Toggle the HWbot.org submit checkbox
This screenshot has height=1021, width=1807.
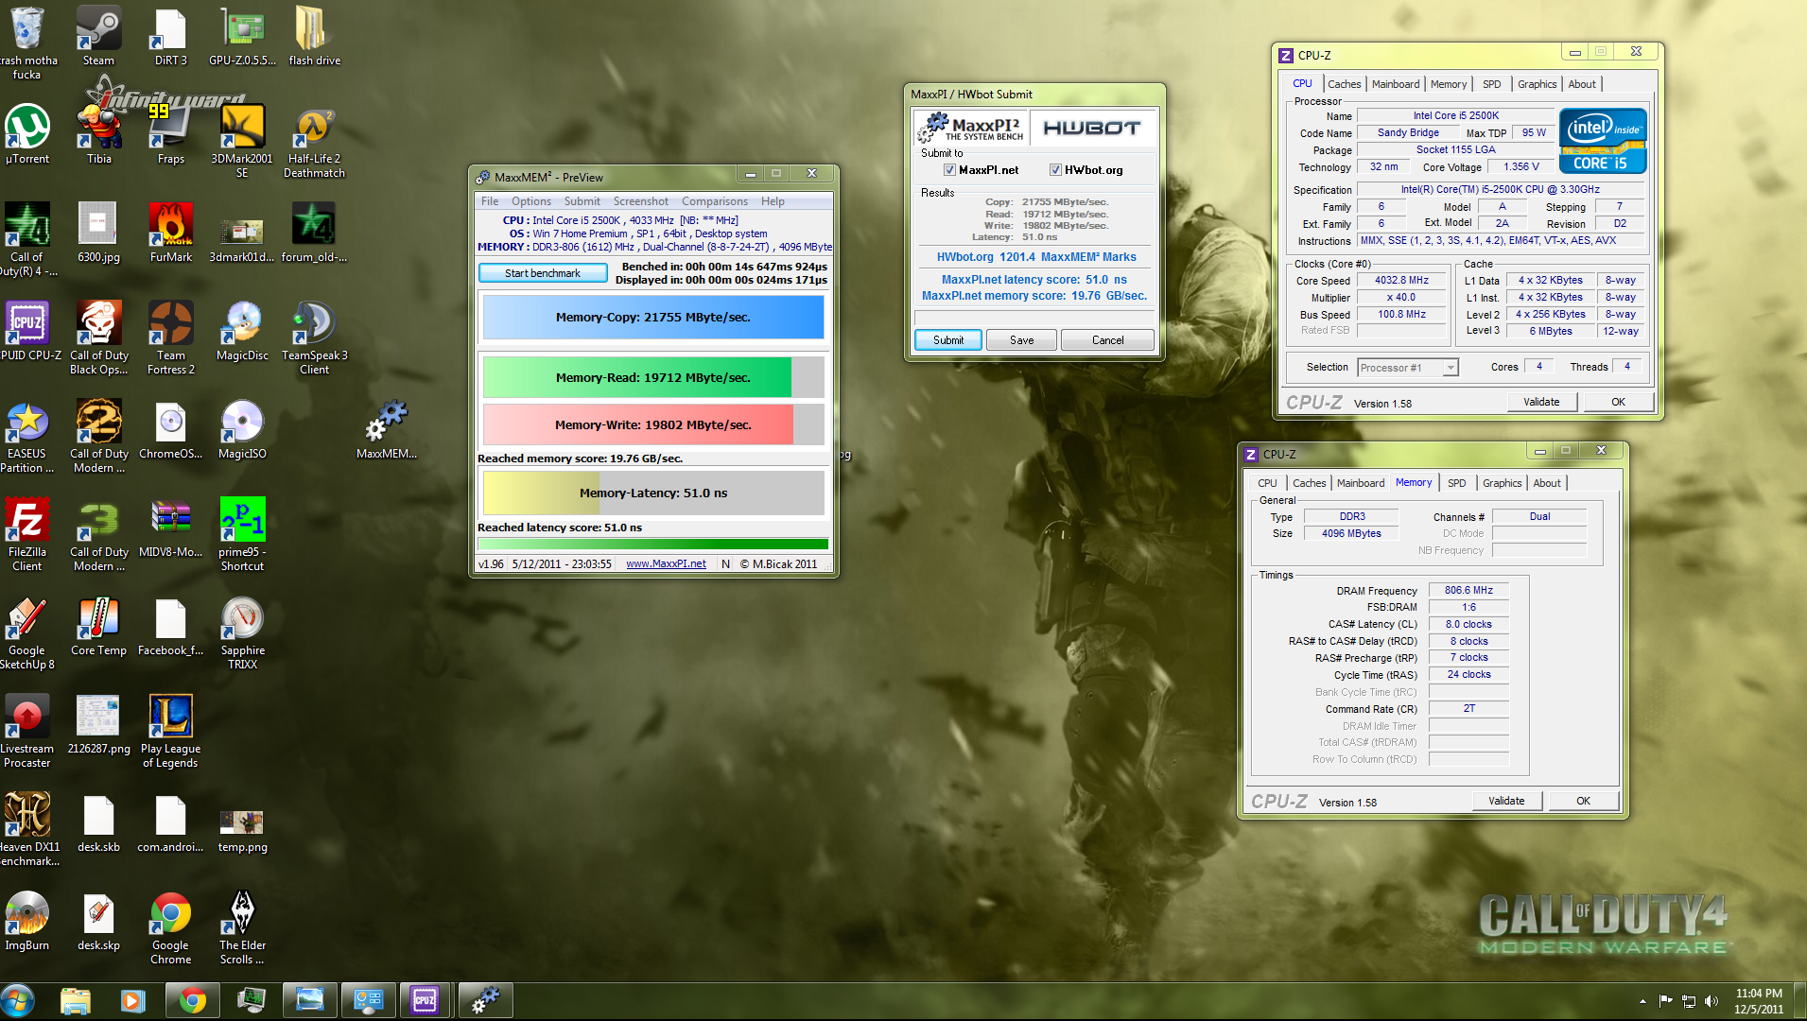coord(1055,170)
